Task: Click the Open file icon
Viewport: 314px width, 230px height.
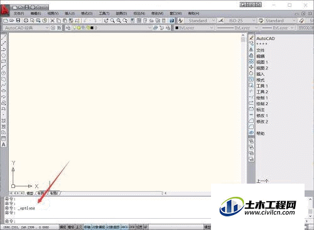Action: [12, 21]
